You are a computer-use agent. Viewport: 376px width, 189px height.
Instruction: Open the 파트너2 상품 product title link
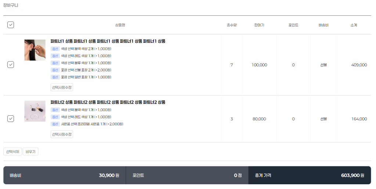[x=108, y=102]
